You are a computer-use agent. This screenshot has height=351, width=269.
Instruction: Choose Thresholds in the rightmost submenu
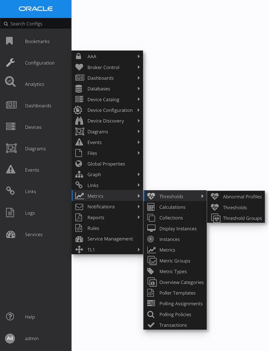(236, 207)
